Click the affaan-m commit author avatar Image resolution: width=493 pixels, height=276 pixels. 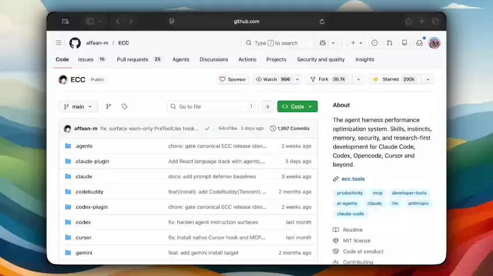click(x=67, y=129)
